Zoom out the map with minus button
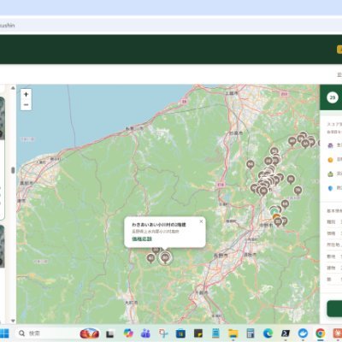The height and width of the screenshot is (342, 342). (26, 105)
